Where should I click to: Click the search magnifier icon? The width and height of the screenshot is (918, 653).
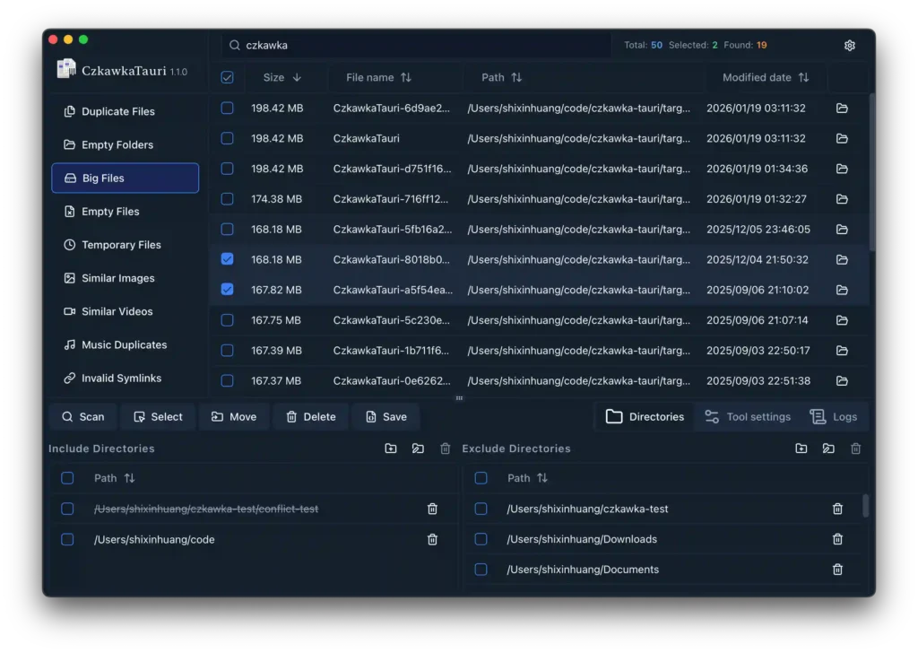234,45
